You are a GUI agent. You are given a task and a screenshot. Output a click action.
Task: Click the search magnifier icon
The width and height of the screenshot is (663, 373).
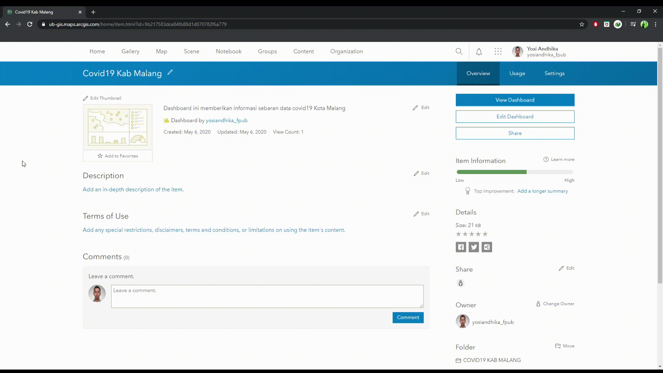459,51
